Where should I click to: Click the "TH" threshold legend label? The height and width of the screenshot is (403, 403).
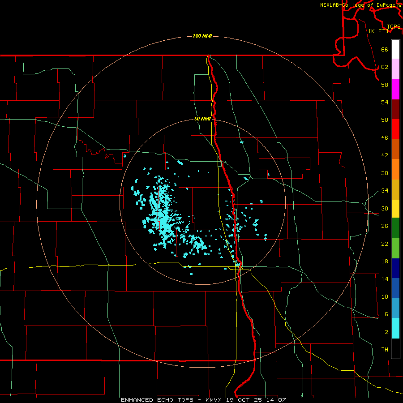click(x=385, y=350)
